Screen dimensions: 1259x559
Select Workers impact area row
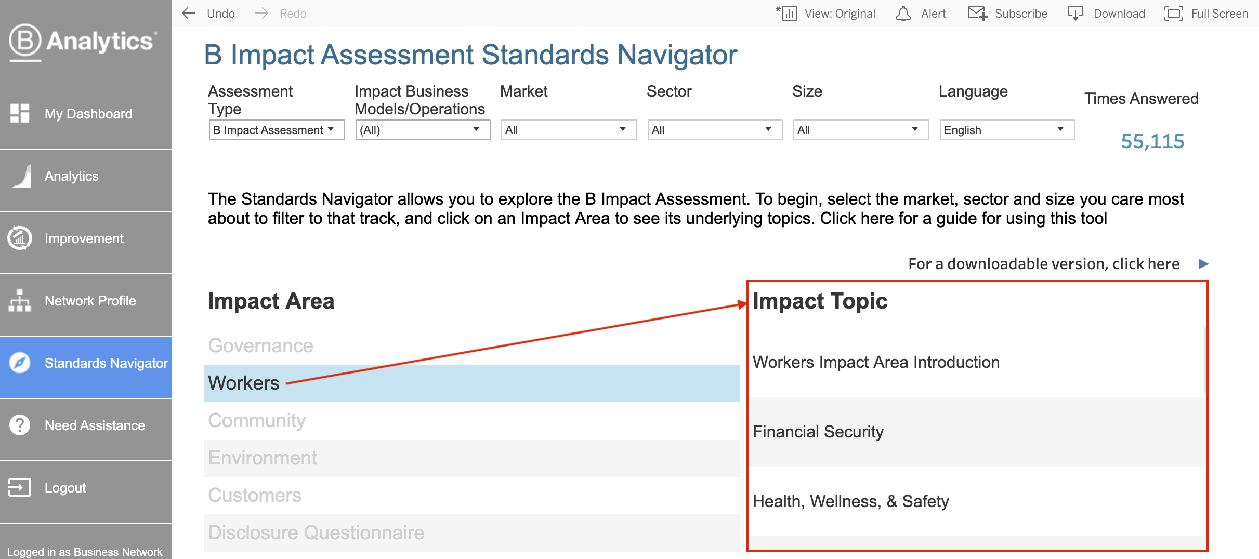click(472, 383)
